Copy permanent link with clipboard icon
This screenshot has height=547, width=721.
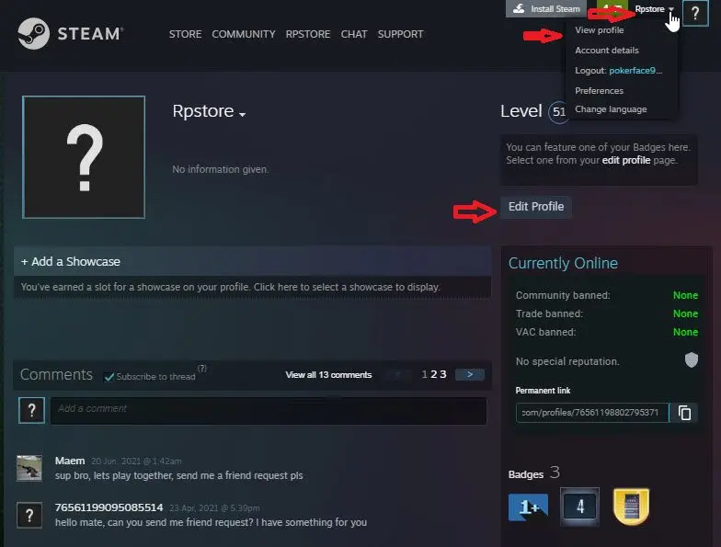coord(684,412)
